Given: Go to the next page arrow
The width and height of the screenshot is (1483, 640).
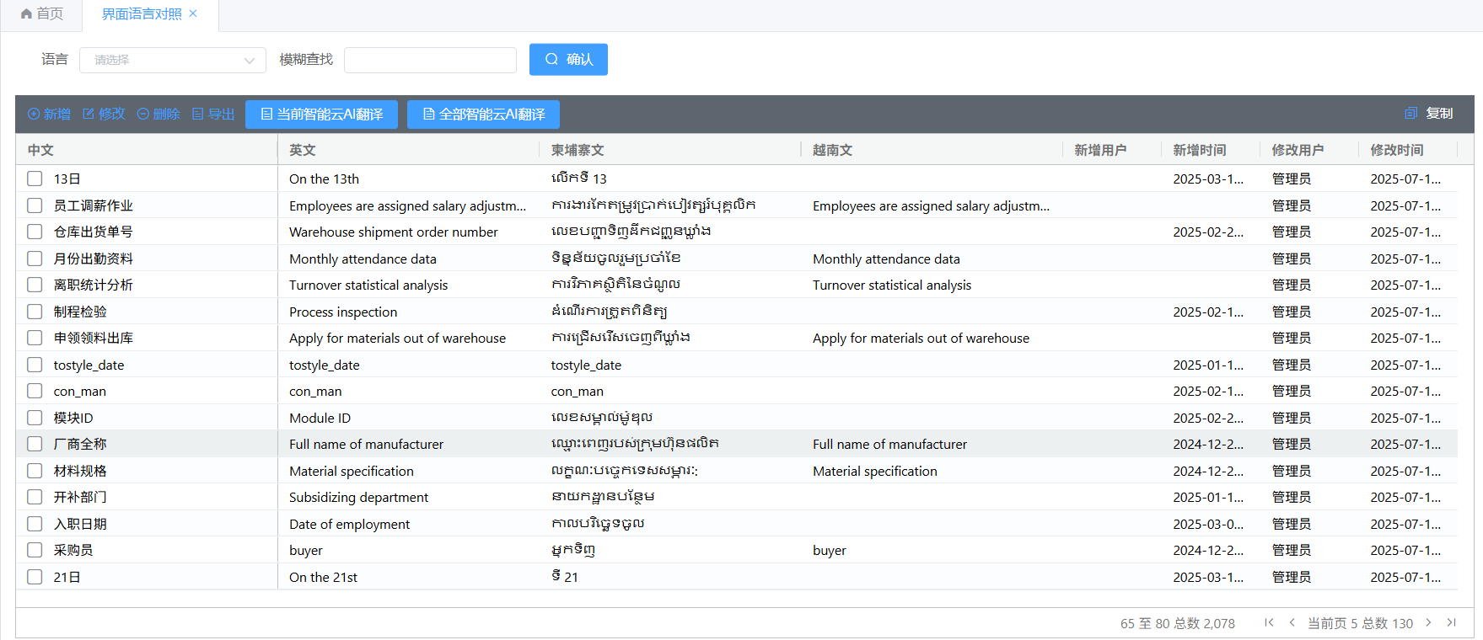Looking at the screenshot, I should pos(1428,622).
